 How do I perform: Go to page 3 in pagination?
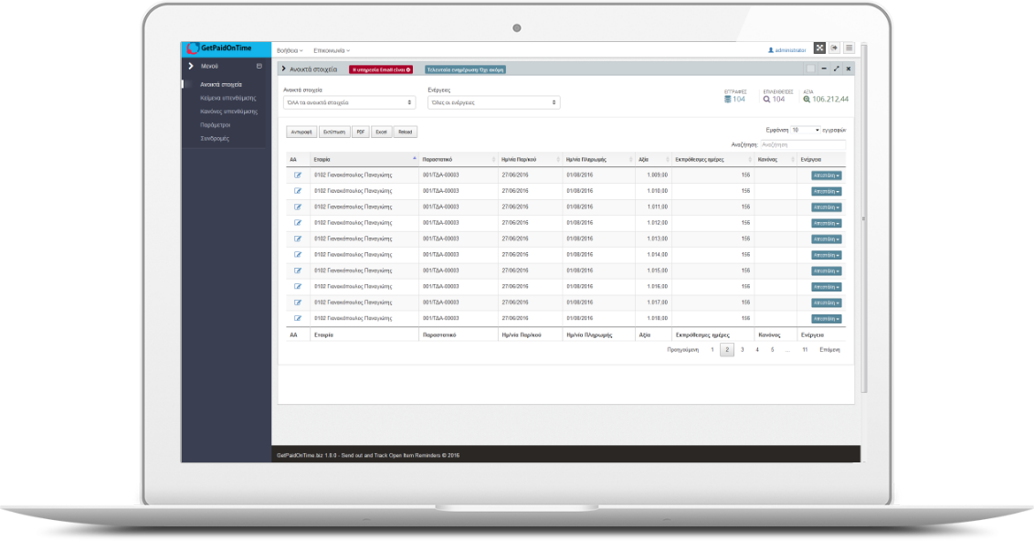pos(742,350)
